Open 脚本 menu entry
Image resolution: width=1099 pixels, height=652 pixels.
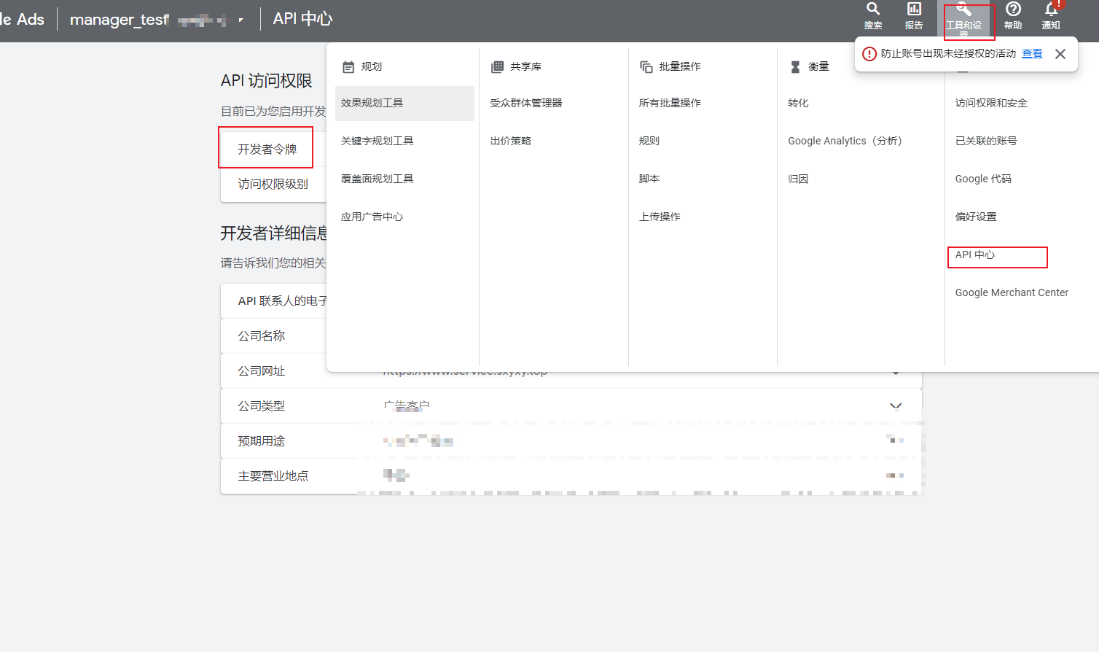649,179
